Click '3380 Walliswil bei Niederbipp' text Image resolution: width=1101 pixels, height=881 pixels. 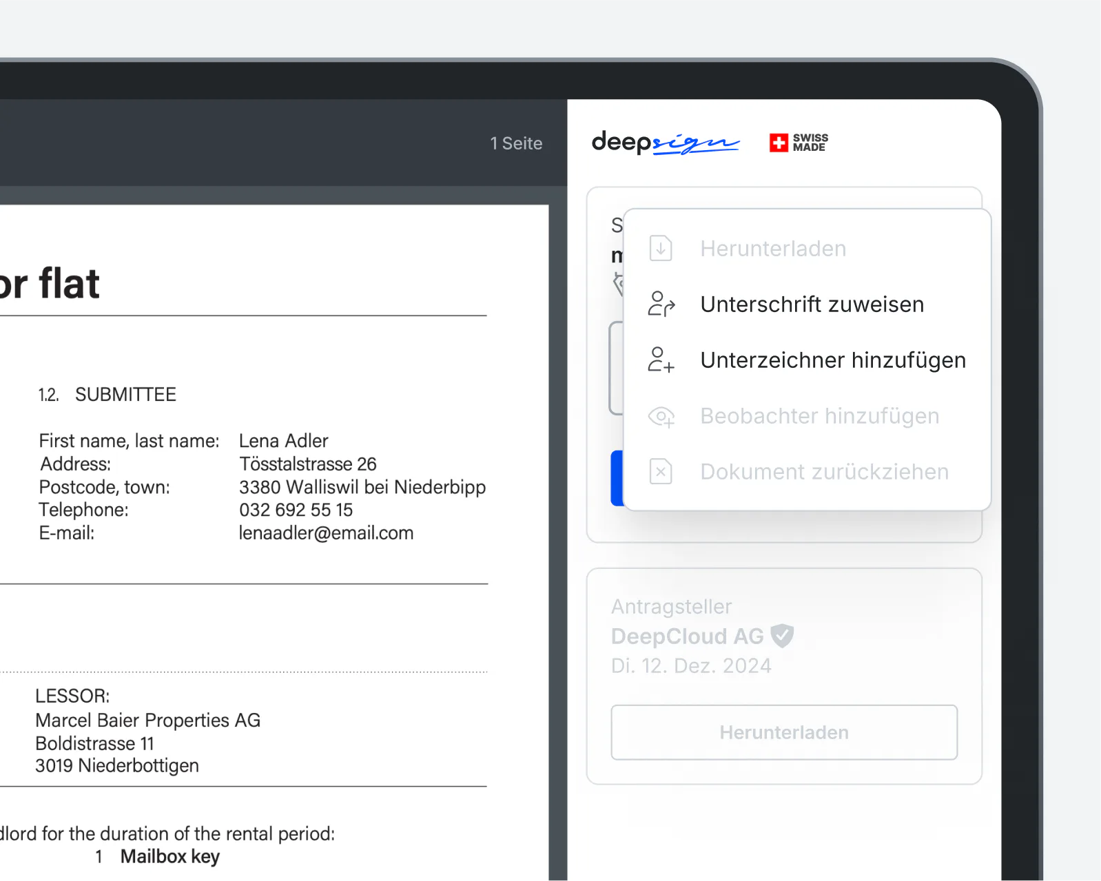click(362, 487)
